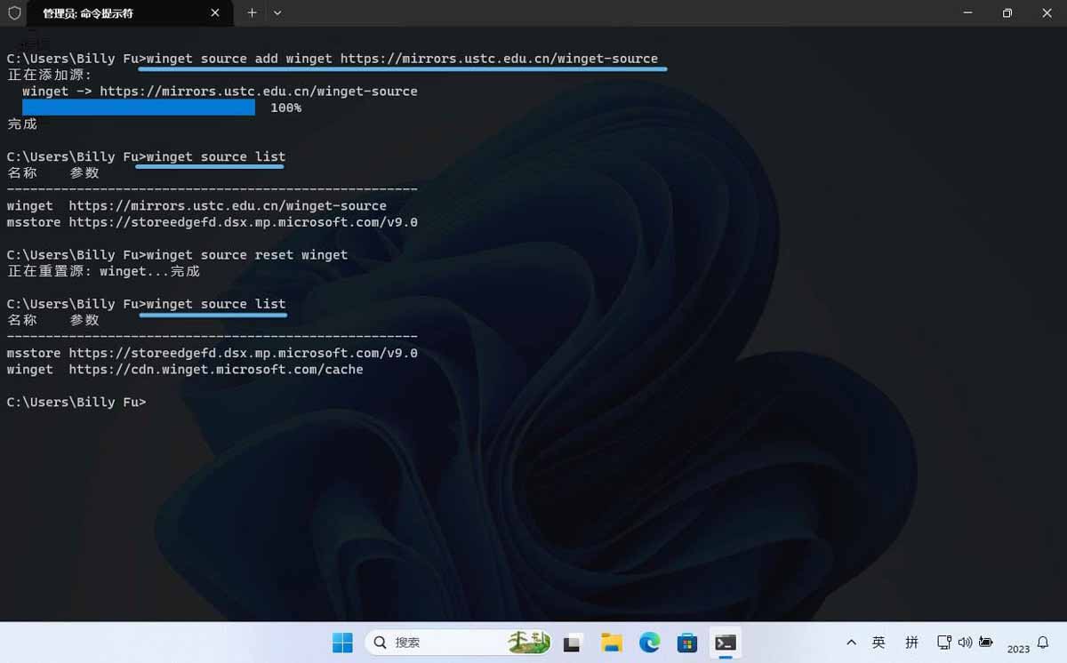The height and width of the screenshot is (663, 1067).
Task: Click the cdn.winget.microsoft.com/cache URL
Action: (216, 370)
